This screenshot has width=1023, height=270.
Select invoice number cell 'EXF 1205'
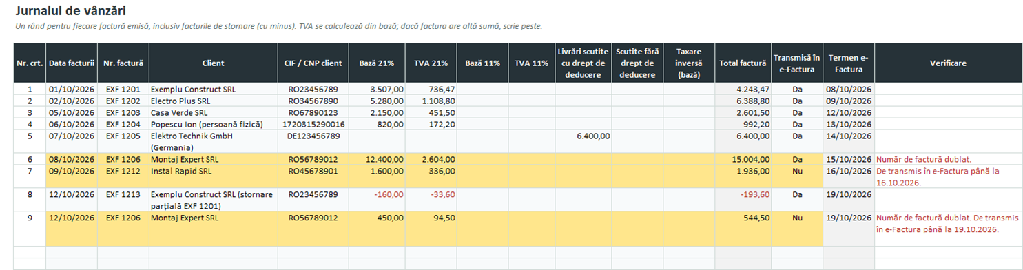[x=123, y=141]
